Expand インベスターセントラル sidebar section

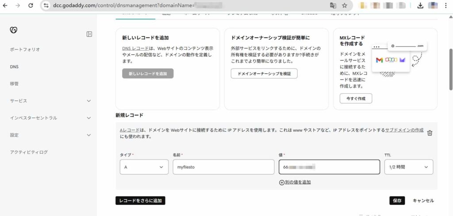(50, 118)
